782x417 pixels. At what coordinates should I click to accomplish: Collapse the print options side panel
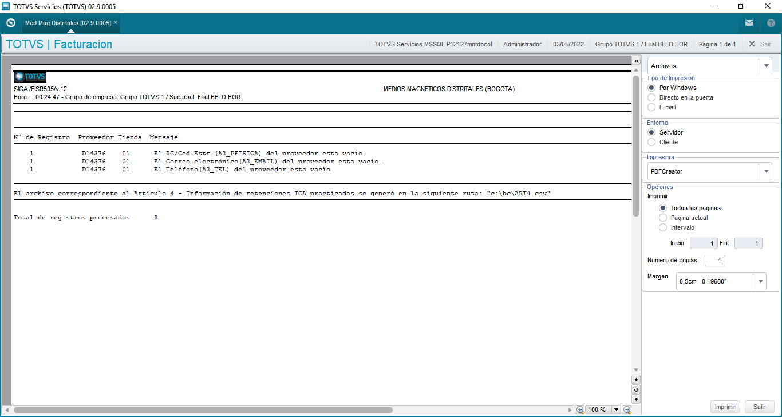click(636, 61)
